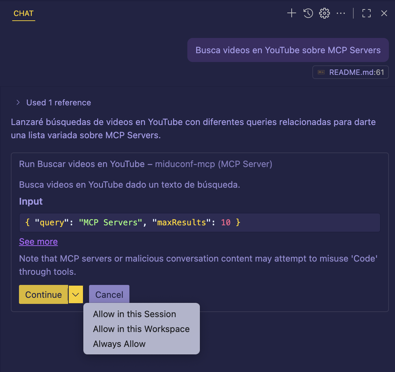Open chat history via the clock icon
This screenshot has width=395, height=372.
pos(308,13)
